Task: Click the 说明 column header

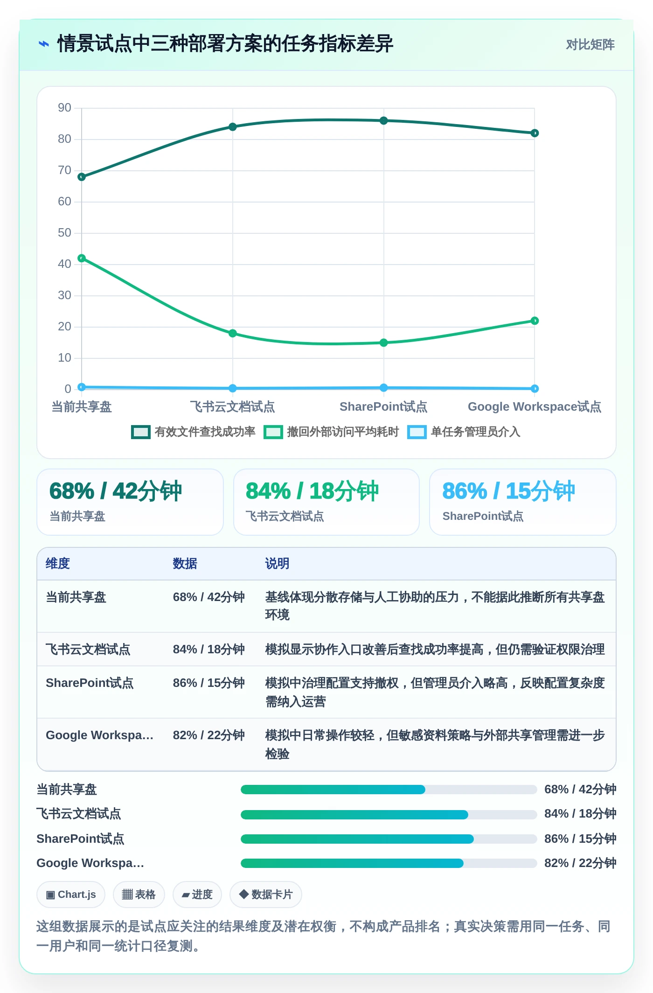Action: click(278, 564)
